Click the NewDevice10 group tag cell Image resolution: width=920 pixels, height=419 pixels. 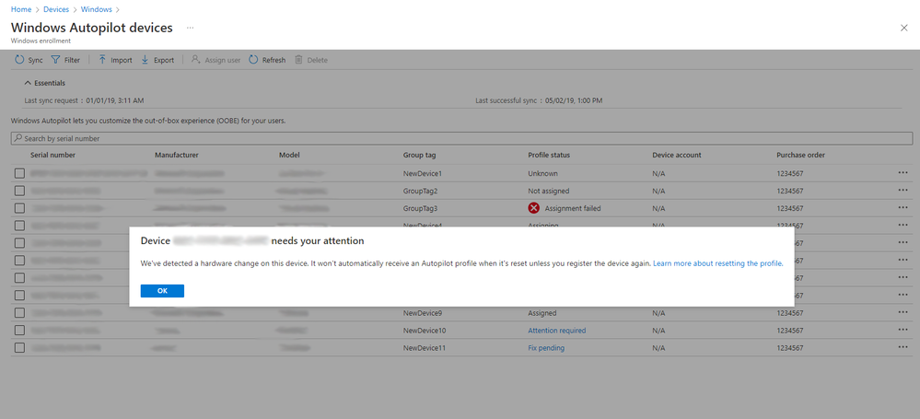[425, 331]
